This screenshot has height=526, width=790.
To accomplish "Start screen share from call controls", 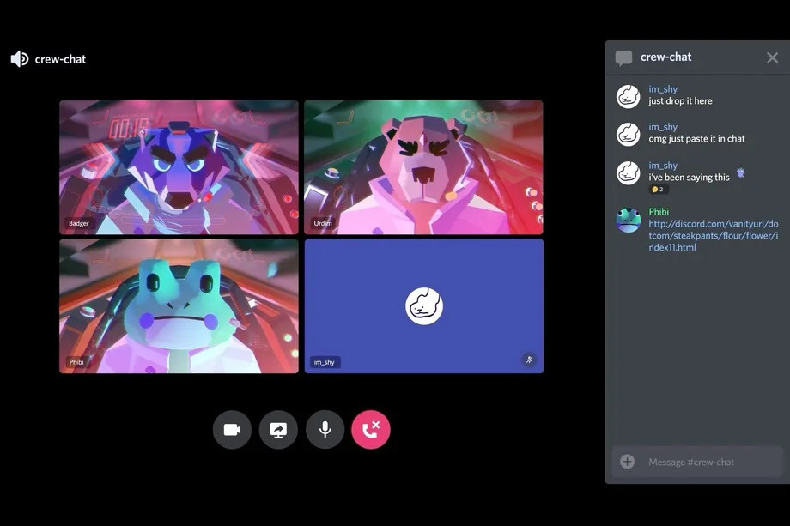I will tap(278, 430).
